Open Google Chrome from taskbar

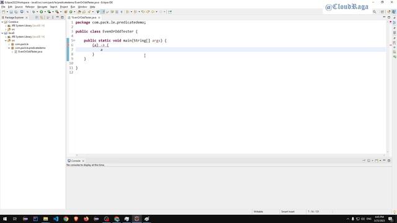coord(66,219)
